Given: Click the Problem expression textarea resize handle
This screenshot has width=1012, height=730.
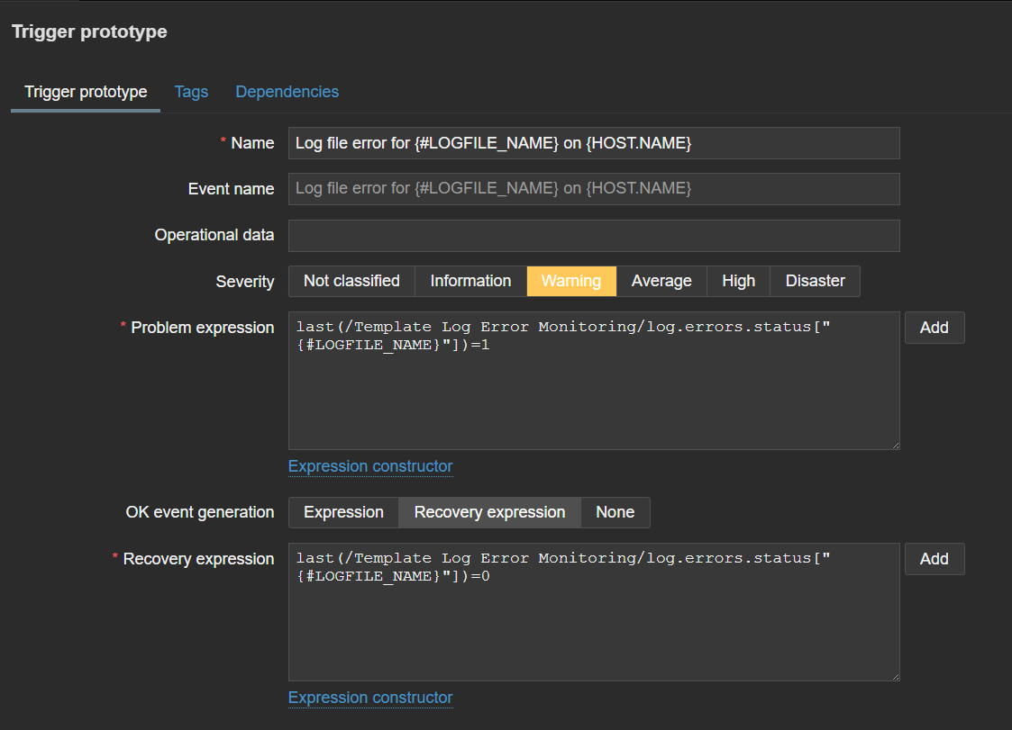Looking at the screenshot, I should pyautogui.click(x=895, y=445).
